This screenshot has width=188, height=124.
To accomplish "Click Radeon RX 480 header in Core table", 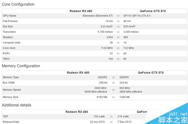I will [x=81, y=11].
